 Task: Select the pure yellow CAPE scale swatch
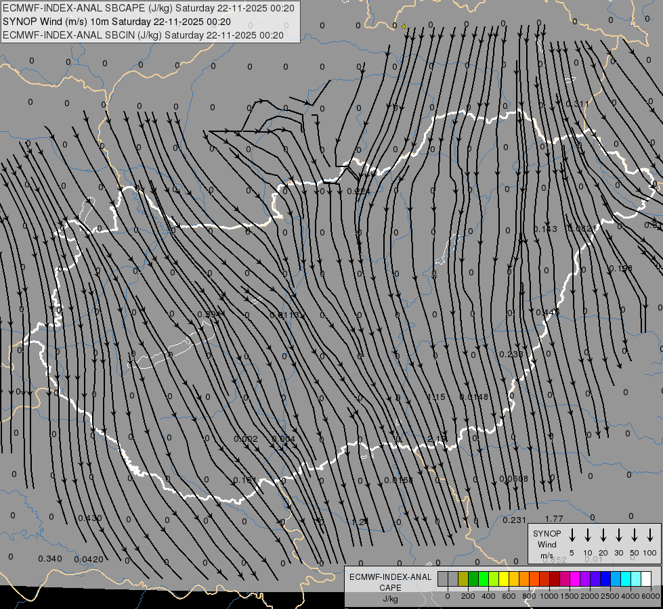click(504, 579)
